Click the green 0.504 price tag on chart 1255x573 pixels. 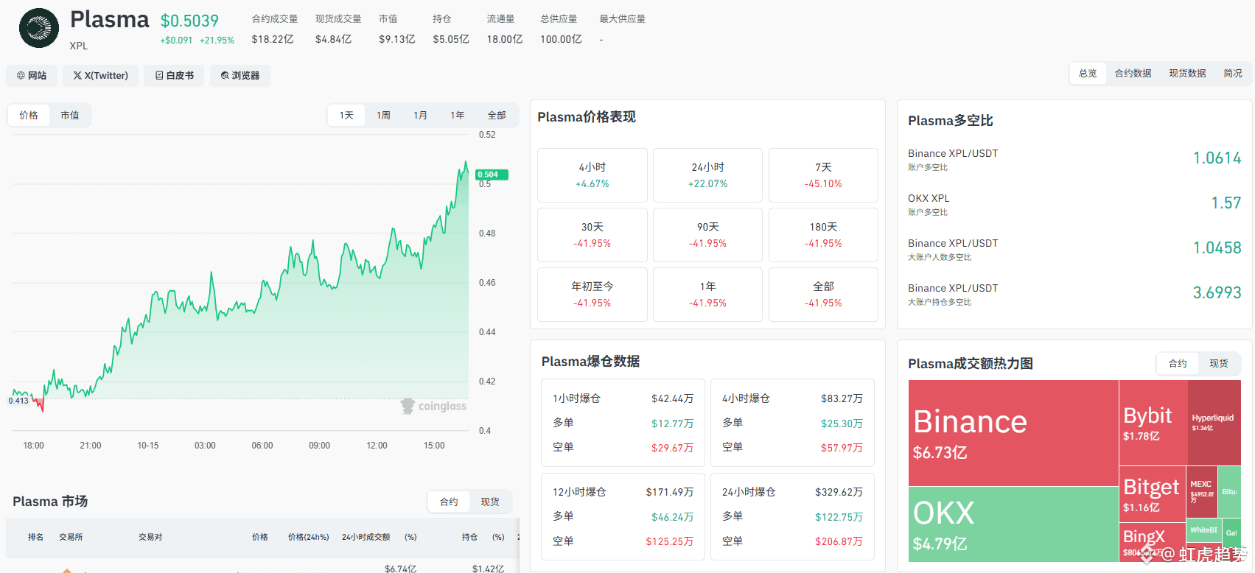(x=492, y=175)
